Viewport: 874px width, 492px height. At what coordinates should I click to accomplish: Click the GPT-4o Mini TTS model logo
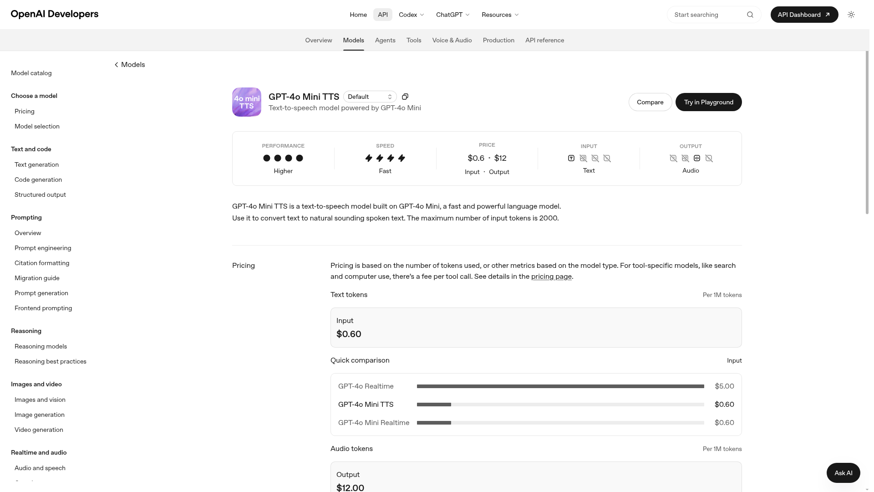point(247,102)
